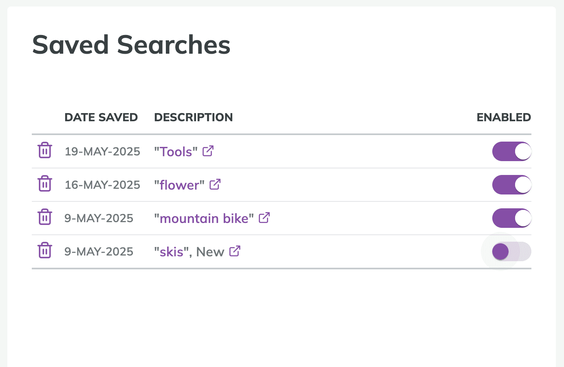Disable the "mountain bike" search toggle
Viewport: 564px width, 367px height.
(511, 218)
